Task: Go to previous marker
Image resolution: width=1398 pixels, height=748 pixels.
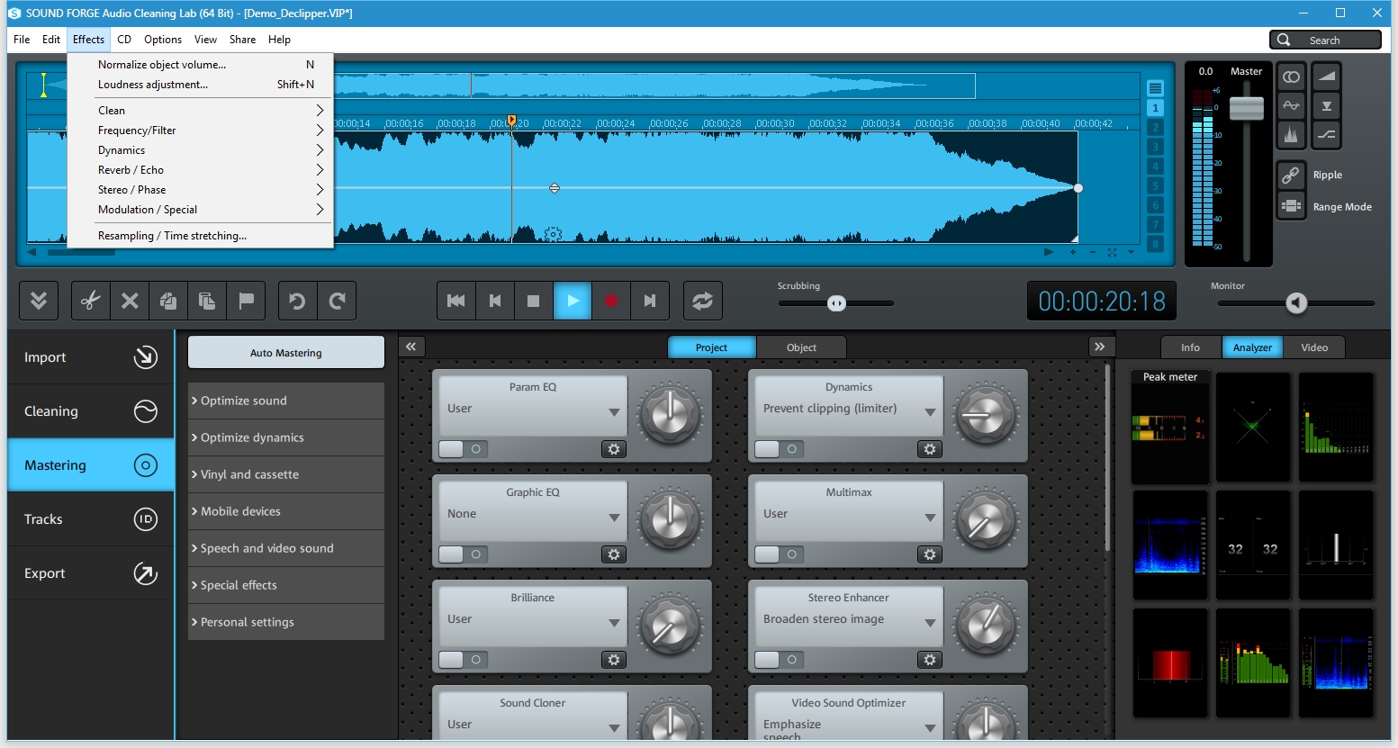Action: click(x=495, y=301)
